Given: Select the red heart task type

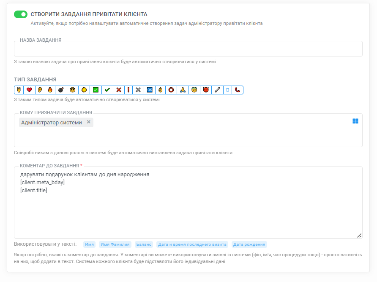Looking at the screenshot, I should pyautogui.click(x=29, y=90).
